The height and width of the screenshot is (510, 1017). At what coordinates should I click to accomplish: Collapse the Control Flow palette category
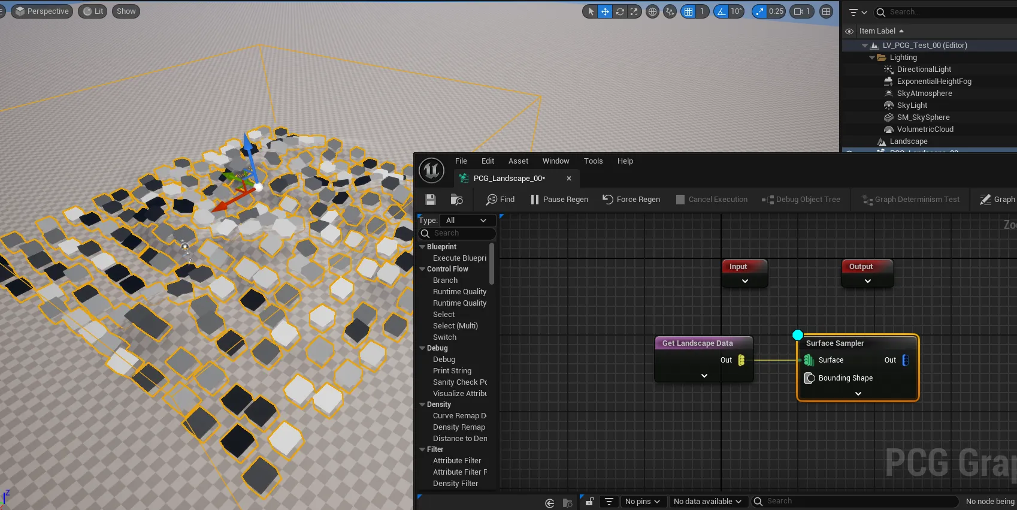click(422, 269)
